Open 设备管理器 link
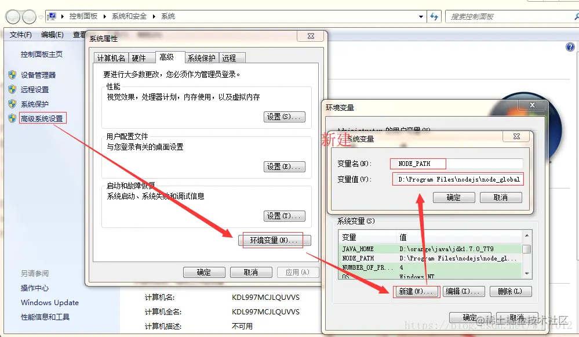The height and width of the screenshot is (337, 579). click(x=38, y=75)
